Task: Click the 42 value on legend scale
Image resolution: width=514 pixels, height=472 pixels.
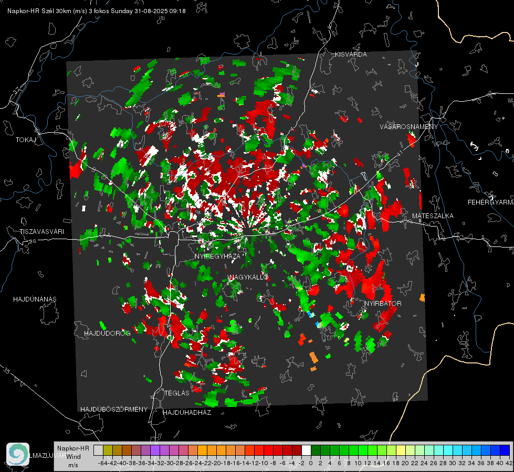Action: [x=509, y=463]
